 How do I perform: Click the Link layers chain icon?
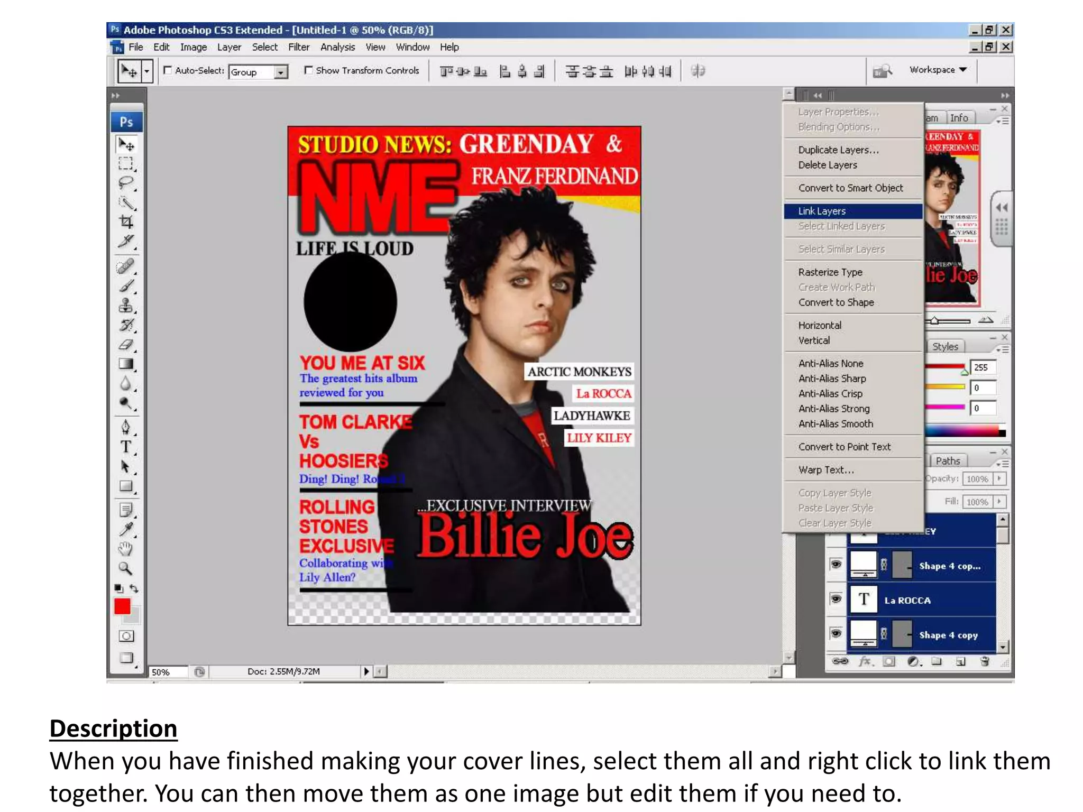coord(840,661)
